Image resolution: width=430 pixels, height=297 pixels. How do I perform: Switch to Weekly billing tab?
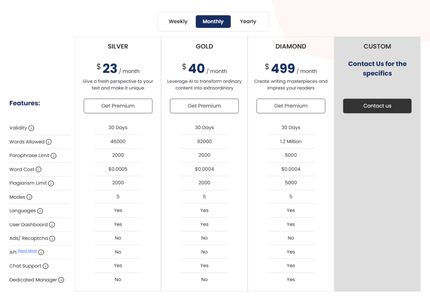coord(178,21)
